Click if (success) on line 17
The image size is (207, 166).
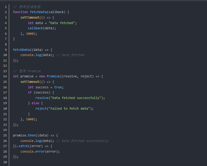coord(39,93)
